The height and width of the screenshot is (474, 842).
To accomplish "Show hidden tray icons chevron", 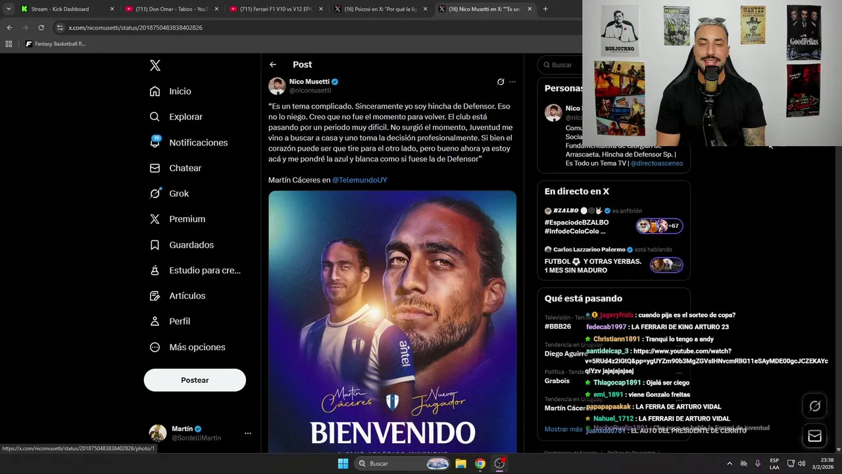I will coord(729,463).
